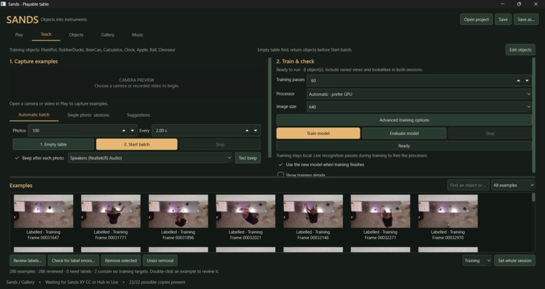Minimize the Sands window
Image resolution: width=545 pixels, height=289 pixels.
[x=502, y=4]
